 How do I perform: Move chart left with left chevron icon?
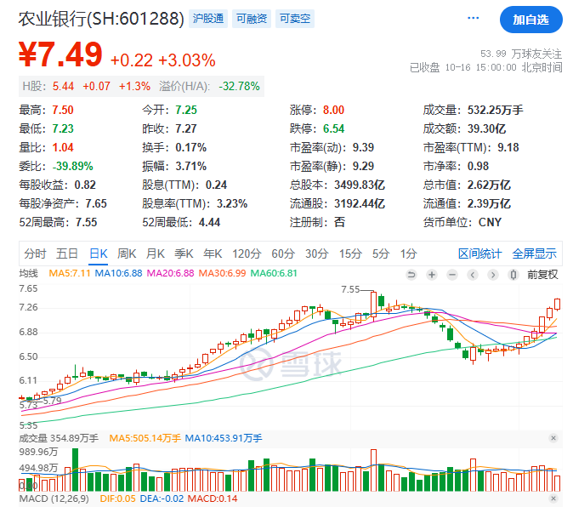[x=473, y=275]
